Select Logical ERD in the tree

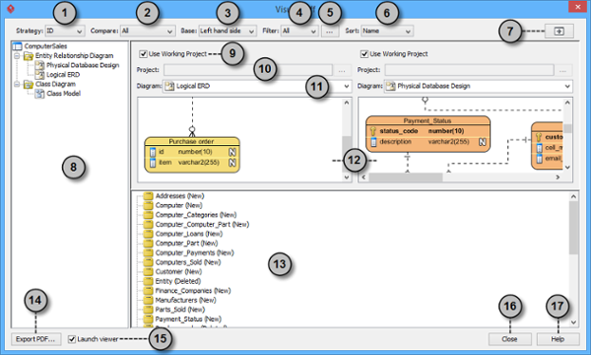pyautogui.click(x=63, y=74)
